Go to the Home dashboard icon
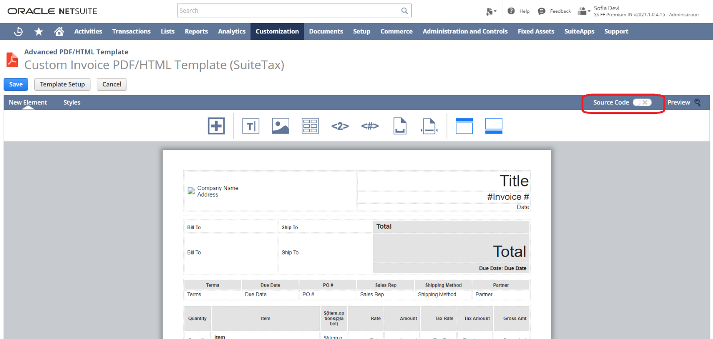Viewport: 713px width, 339px height. coord(59,32)
